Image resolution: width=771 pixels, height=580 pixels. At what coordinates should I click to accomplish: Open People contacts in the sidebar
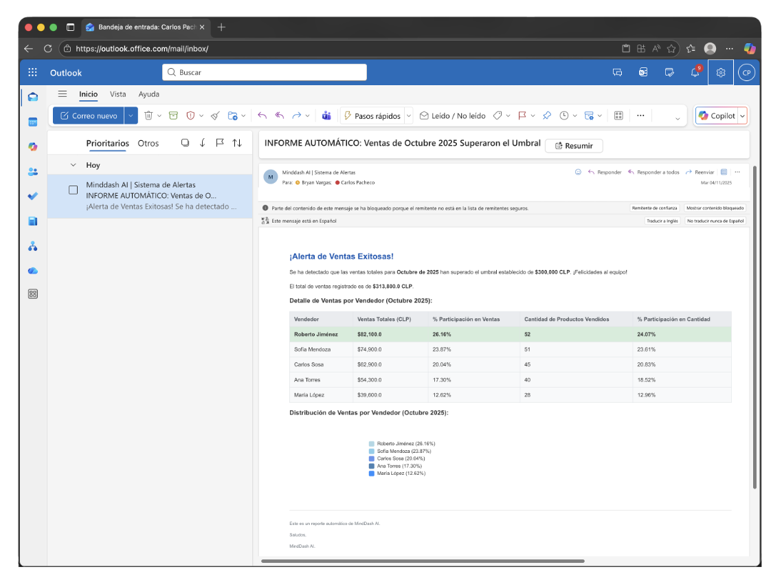33,172
